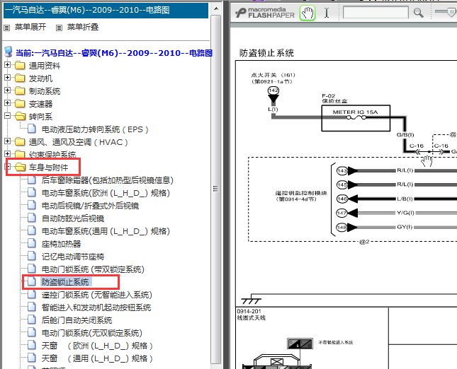Click the Macromedia FlashPaper logo
This screenshot has height=369, width=457.
click(x=265, y=13)
